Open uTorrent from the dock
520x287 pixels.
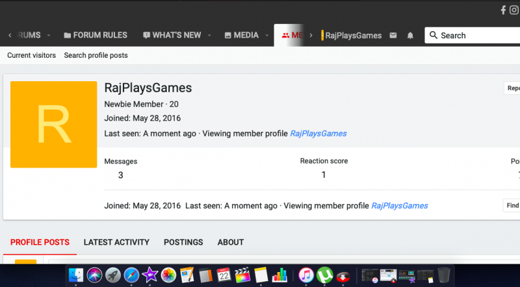(x=325, y=275)
